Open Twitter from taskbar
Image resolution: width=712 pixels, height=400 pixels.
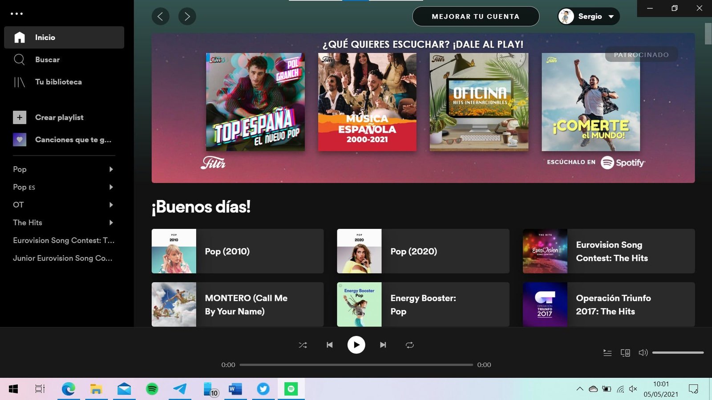pyautogui.click(x=263, y=389)
